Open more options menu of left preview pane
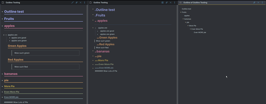This screenshot has width=266, height=104. 84,3
